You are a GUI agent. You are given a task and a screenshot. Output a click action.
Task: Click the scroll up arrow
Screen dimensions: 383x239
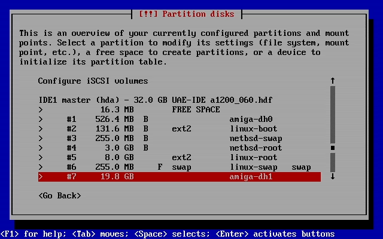click(333, 81)
